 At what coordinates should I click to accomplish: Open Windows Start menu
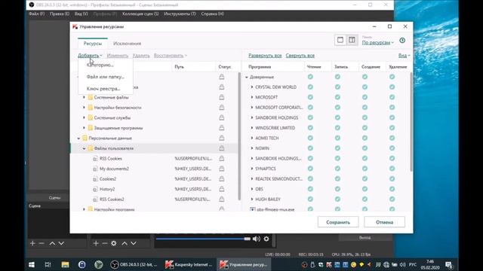[32, 264]
